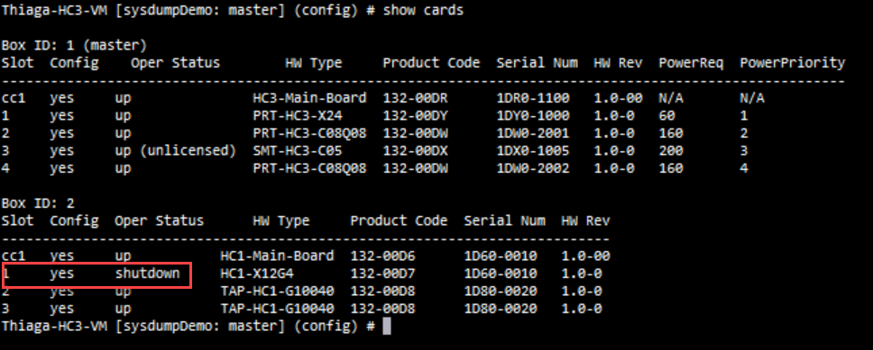873x350 pixels.
Task: Click product code 132-00DY
Action: click(416, 116)
